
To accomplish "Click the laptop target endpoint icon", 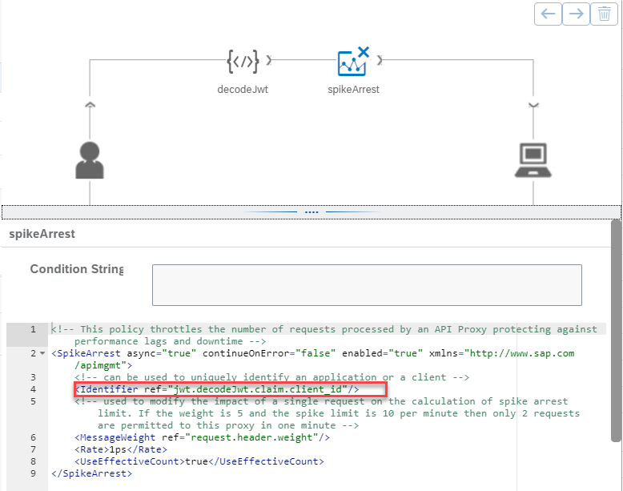I will (533, 160).
